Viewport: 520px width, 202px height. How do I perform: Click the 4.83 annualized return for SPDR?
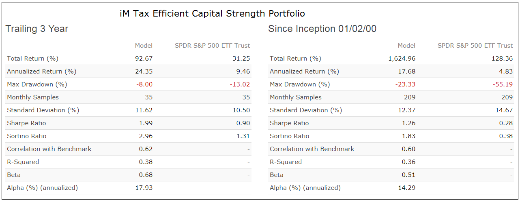click(506, 72)
